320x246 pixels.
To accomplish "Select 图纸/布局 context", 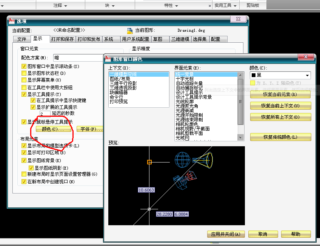I will tap(139, 79).
